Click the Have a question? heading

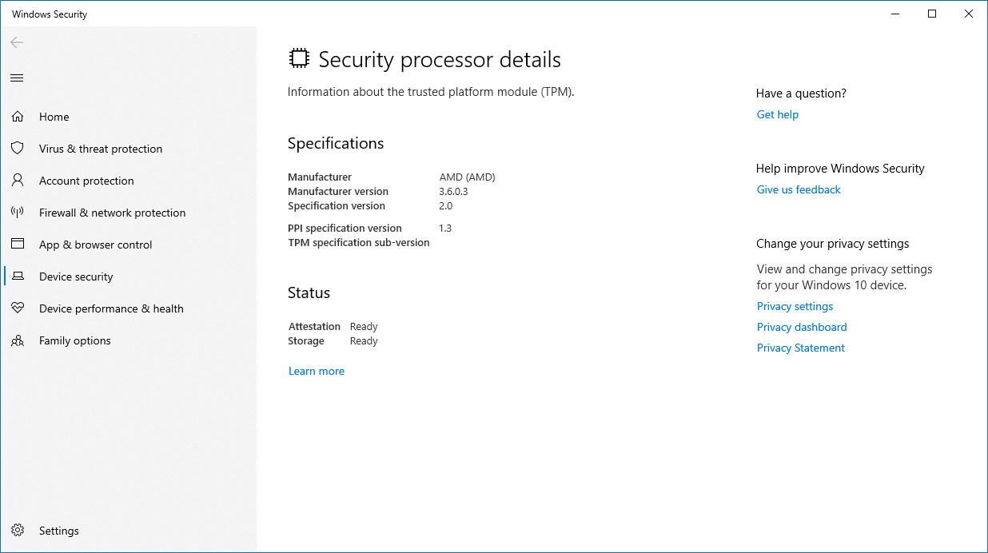click(x=801, y=93)
